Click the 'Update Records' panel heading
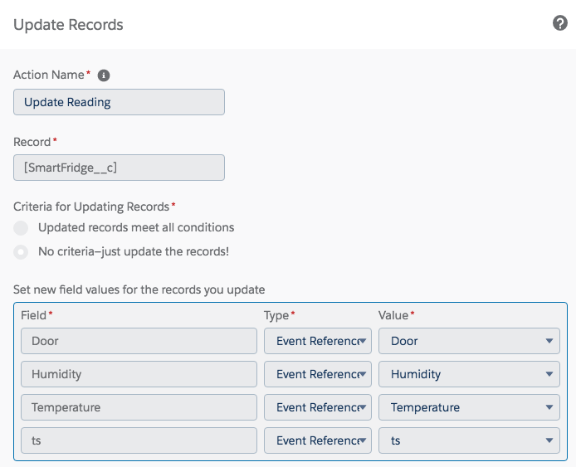This screenshot has width=576, height=467. point(68,25)
